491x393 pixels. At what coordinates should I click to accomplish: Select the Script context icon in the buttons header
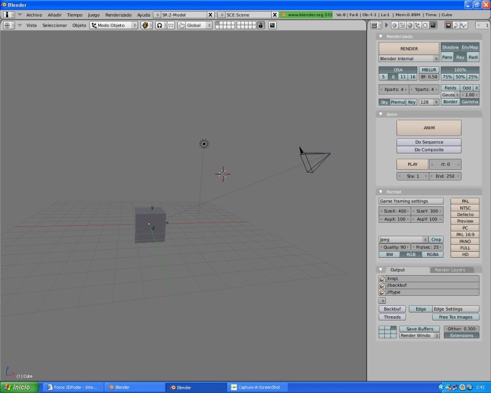pyautogui.click(x=402, y=25)
